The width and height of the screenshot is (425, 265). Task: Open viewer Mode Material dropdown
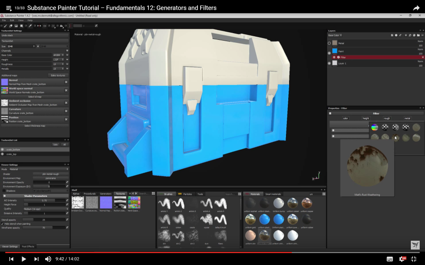pos(39,169)
